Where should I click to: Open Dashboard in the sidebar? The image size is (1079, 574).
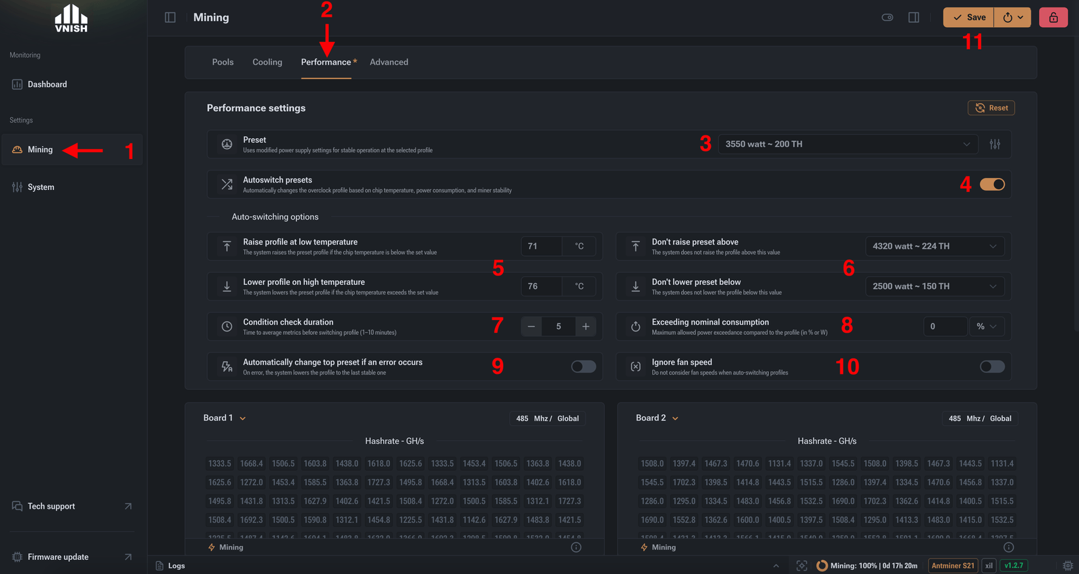click(71, 84)
